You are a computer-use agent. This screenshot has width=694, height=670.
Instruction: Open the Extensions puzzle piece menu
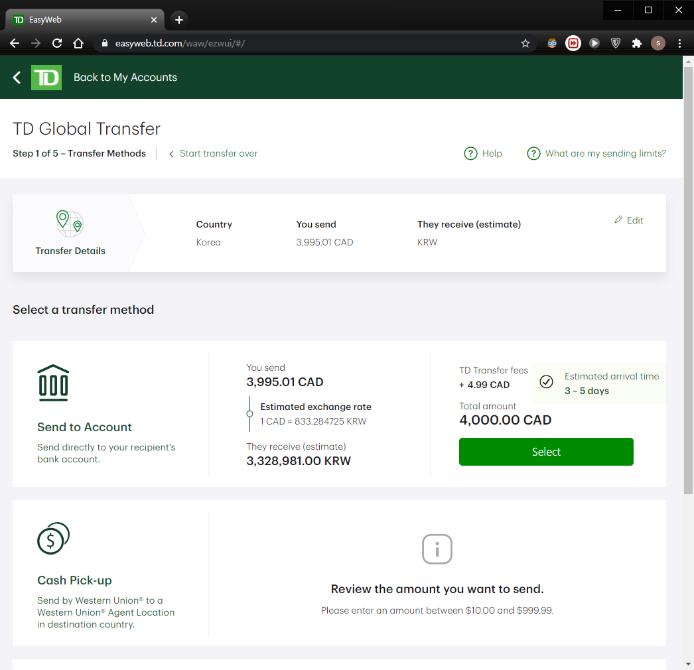[x=637, y=43]
